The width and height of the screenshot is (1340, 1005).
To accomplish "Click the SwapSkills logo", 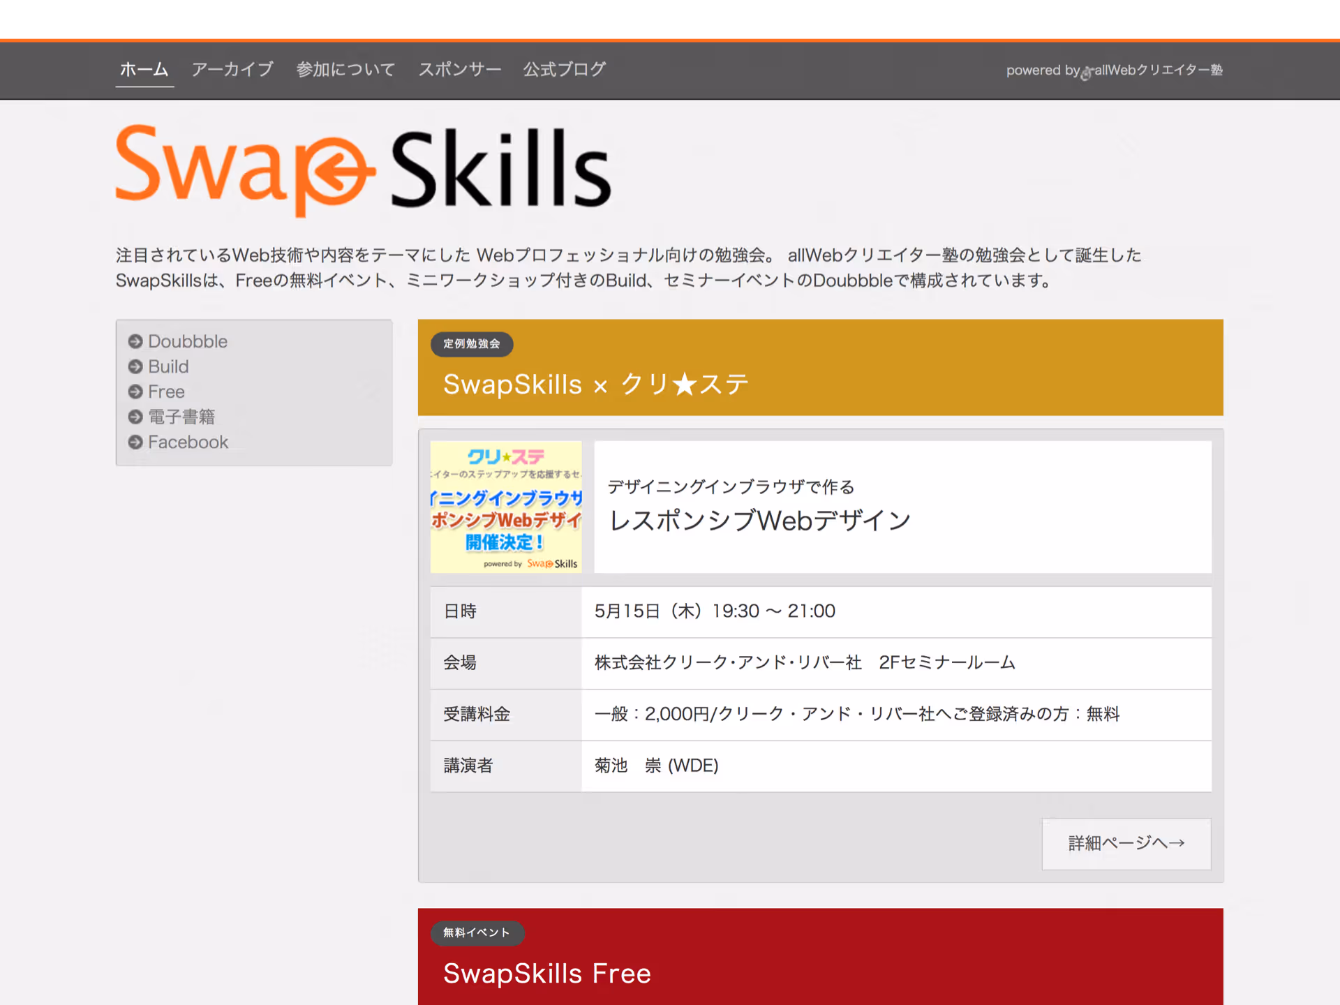I will coord(363,170).
